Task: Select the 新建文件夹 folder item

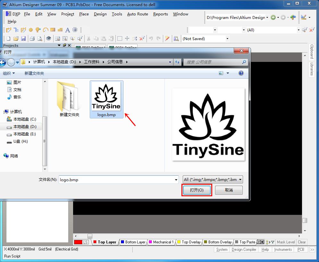Action: (69, 99)
